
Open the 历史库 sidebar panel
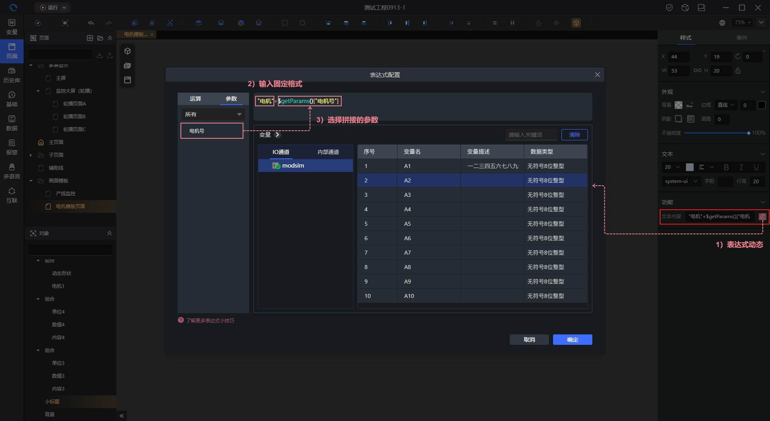tap(12, 75)
